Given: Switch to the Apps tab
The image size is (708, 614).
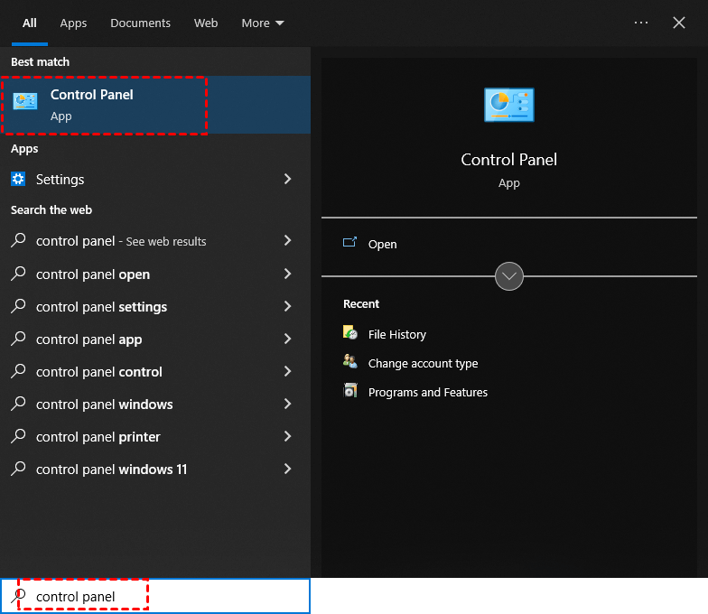Looking at the screenshot, I should [x=73, y=23].
